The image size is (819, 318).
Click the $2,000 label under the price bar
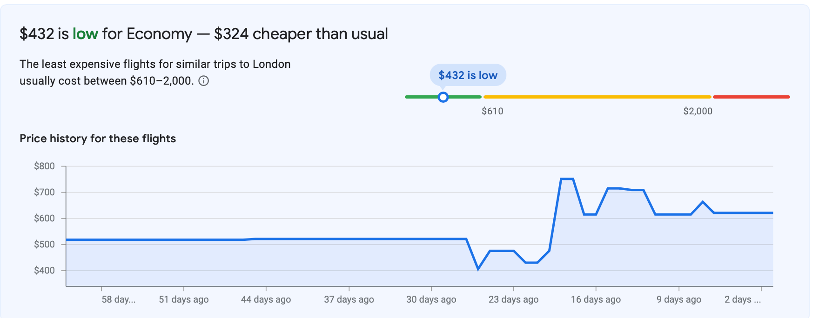698,111
